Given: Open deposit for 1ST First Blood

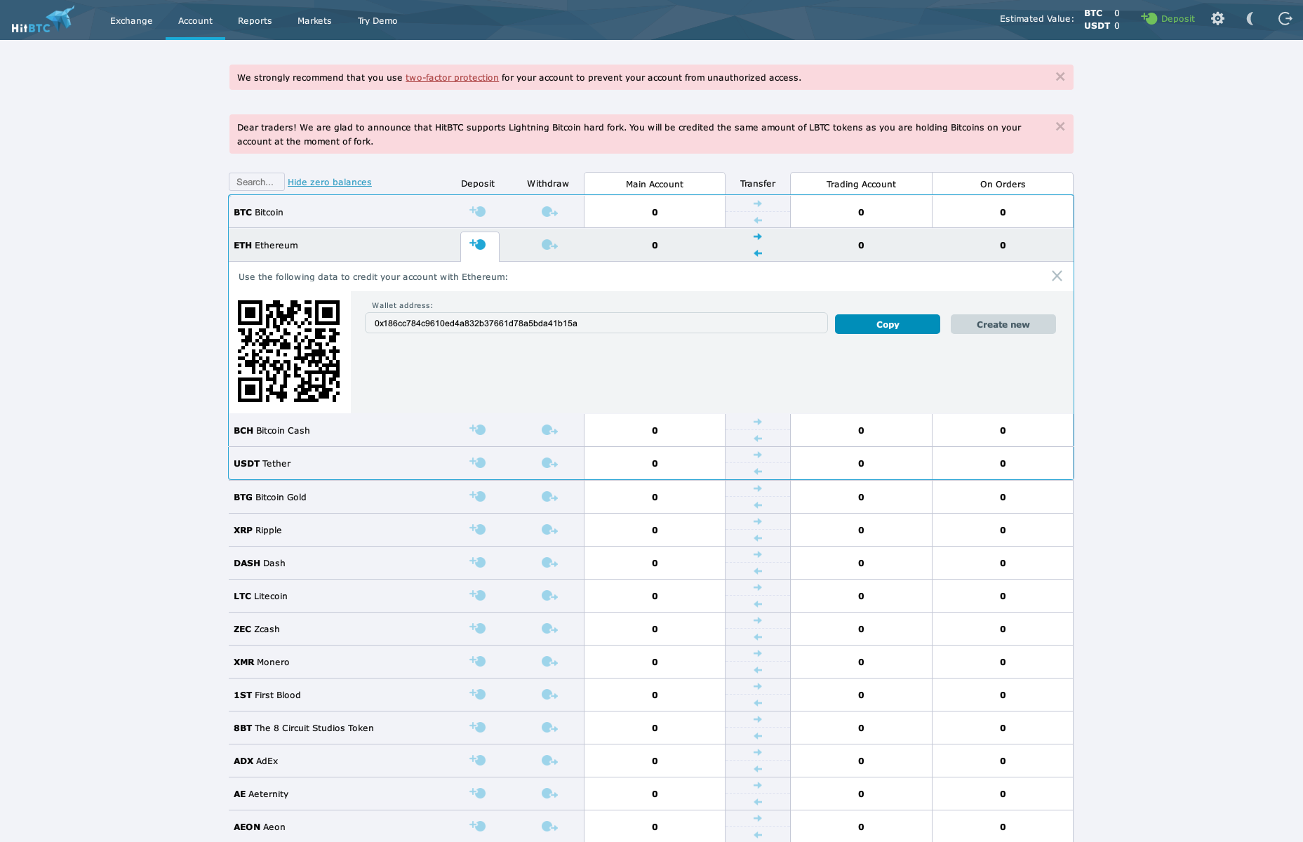Looking at the screenshot, I should 478,694.
